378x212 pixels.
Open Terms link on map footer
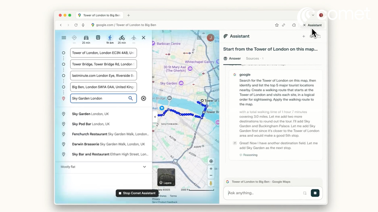tap(173, 196)
